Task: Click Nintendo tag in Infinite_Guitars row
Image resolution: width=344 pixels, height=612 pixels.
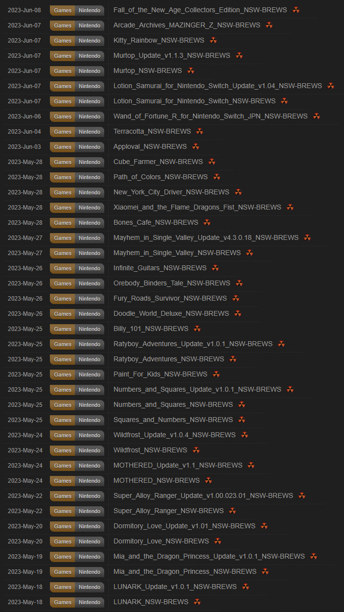Action: (90, 268)
